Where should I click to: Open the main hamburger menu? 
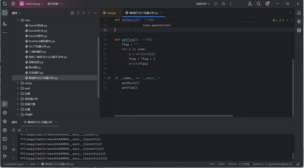(x=13, y=4)
